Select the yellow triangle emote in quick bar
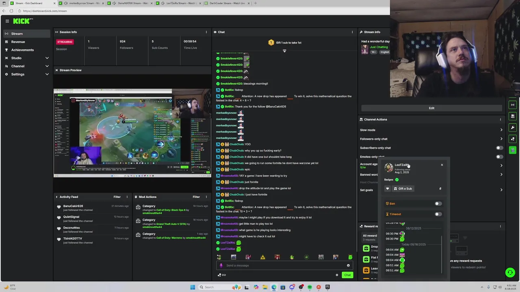The image size is (520, 292). coord(263,257)
